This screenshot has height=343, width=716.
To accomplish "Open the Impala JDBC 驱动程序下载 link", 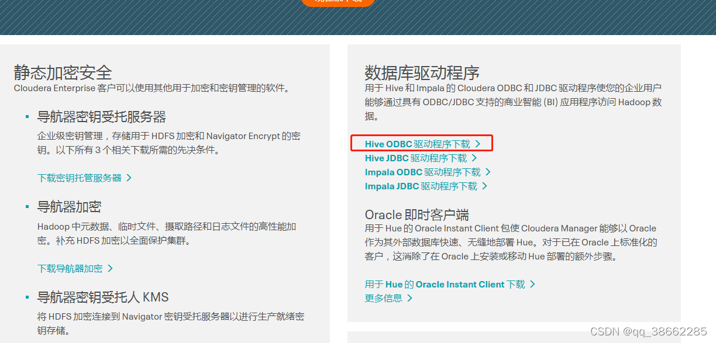I will coord(426,186).
